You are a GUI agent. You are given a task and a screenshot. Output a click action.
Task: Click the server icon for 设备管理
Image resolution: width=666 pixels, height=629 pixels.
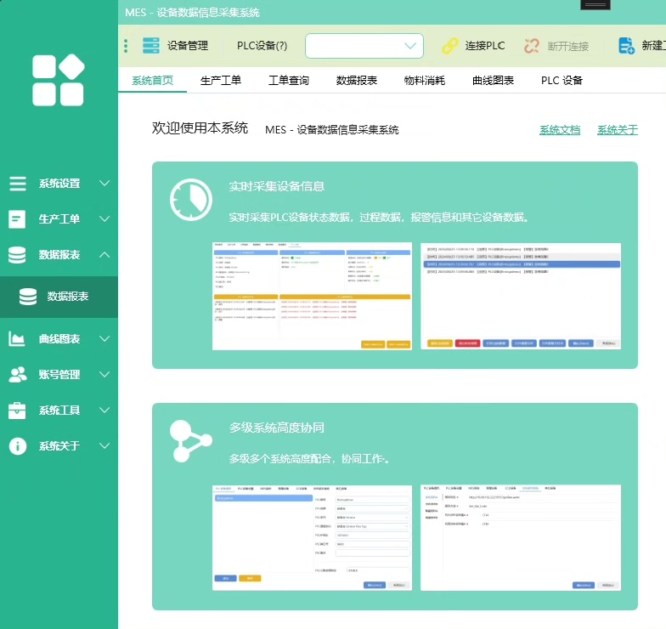tap(151, 46)
